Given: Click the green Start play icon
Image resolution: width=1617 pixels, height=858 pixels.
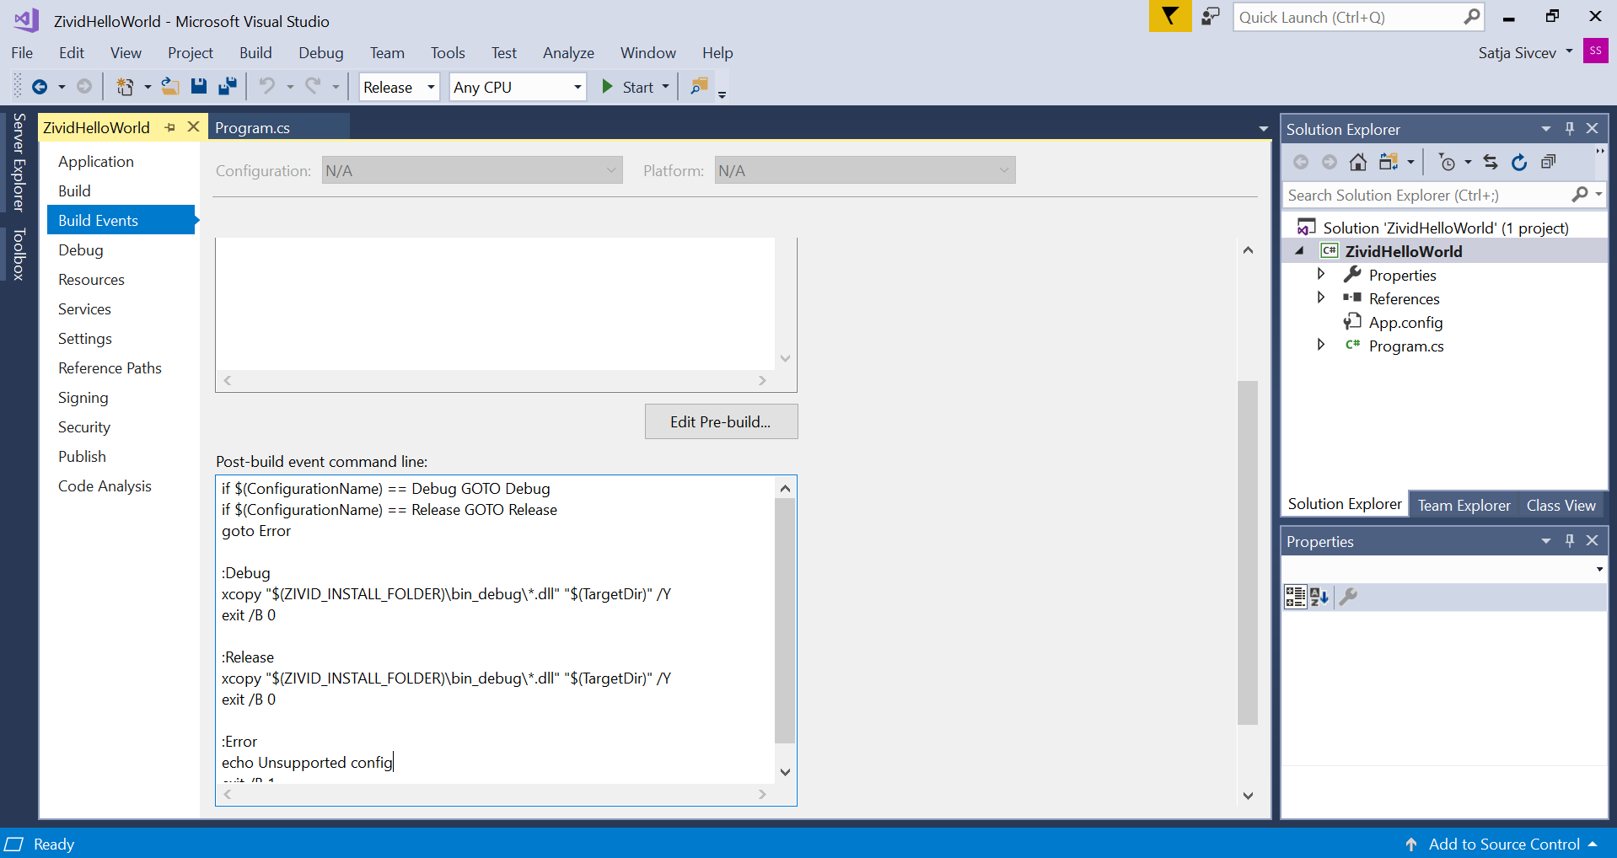Looking at the screenshot, I should [x=607, y=87].
